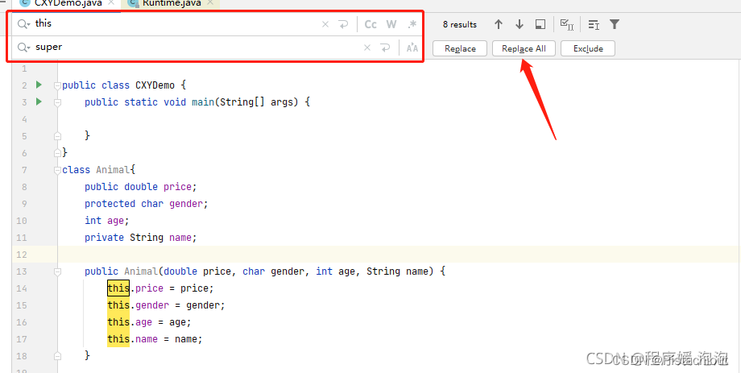This screenshot has width=741, height=373.
Task: Click the fold end marker on line 5
Action: coord(58,136)
